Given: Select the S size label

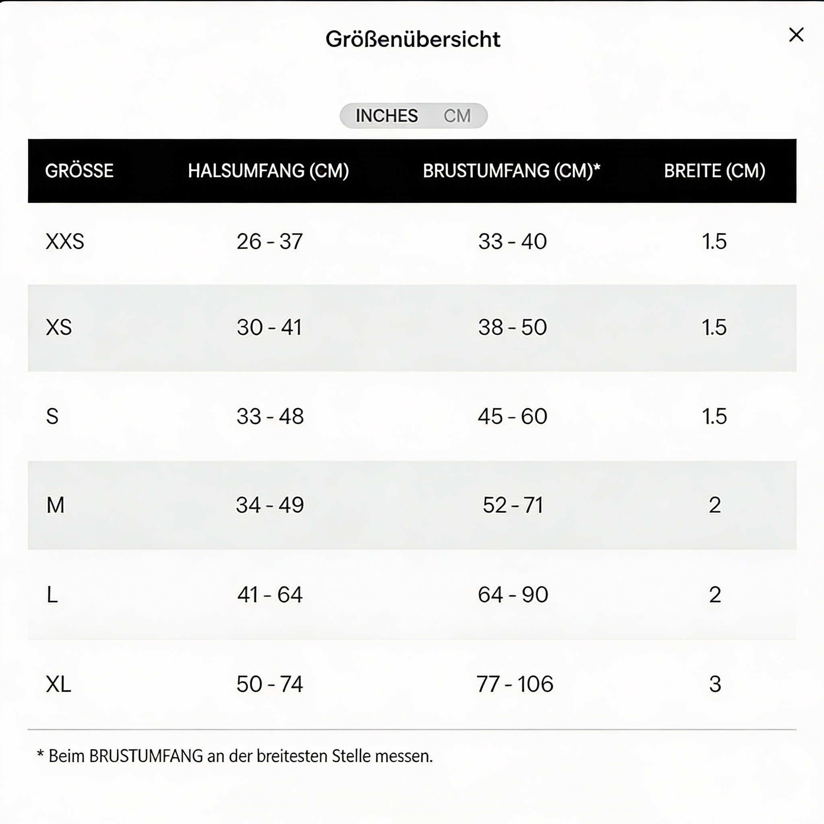Looking at the screenshot, I should pos(52,416).
